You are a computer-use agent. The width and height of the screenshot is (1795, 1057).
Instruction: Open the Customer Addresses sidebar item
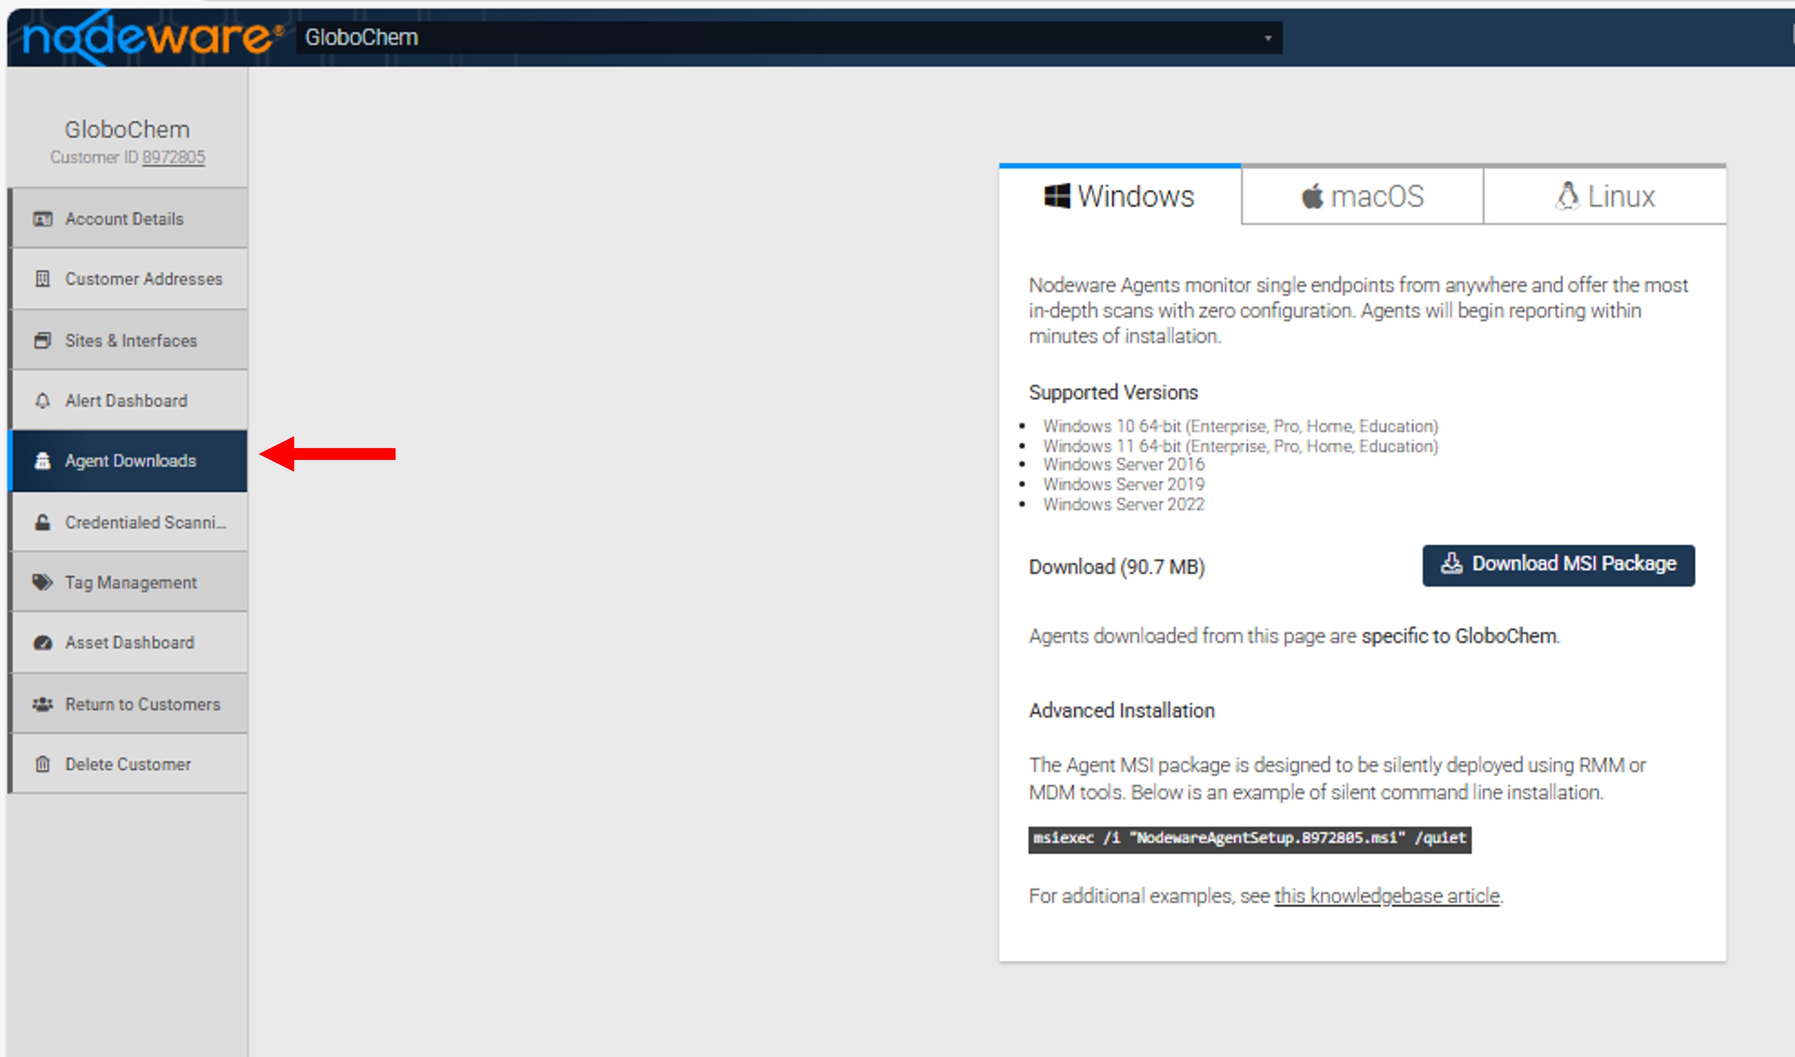point(128,279)
